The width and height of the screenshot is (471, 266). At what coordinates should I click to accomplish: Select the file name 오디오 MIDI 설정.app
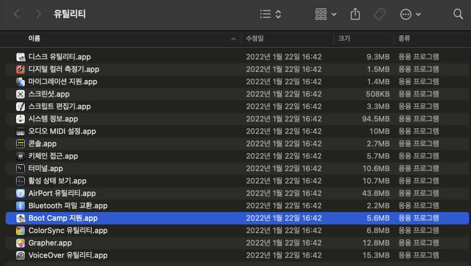(x=62, y=131)
